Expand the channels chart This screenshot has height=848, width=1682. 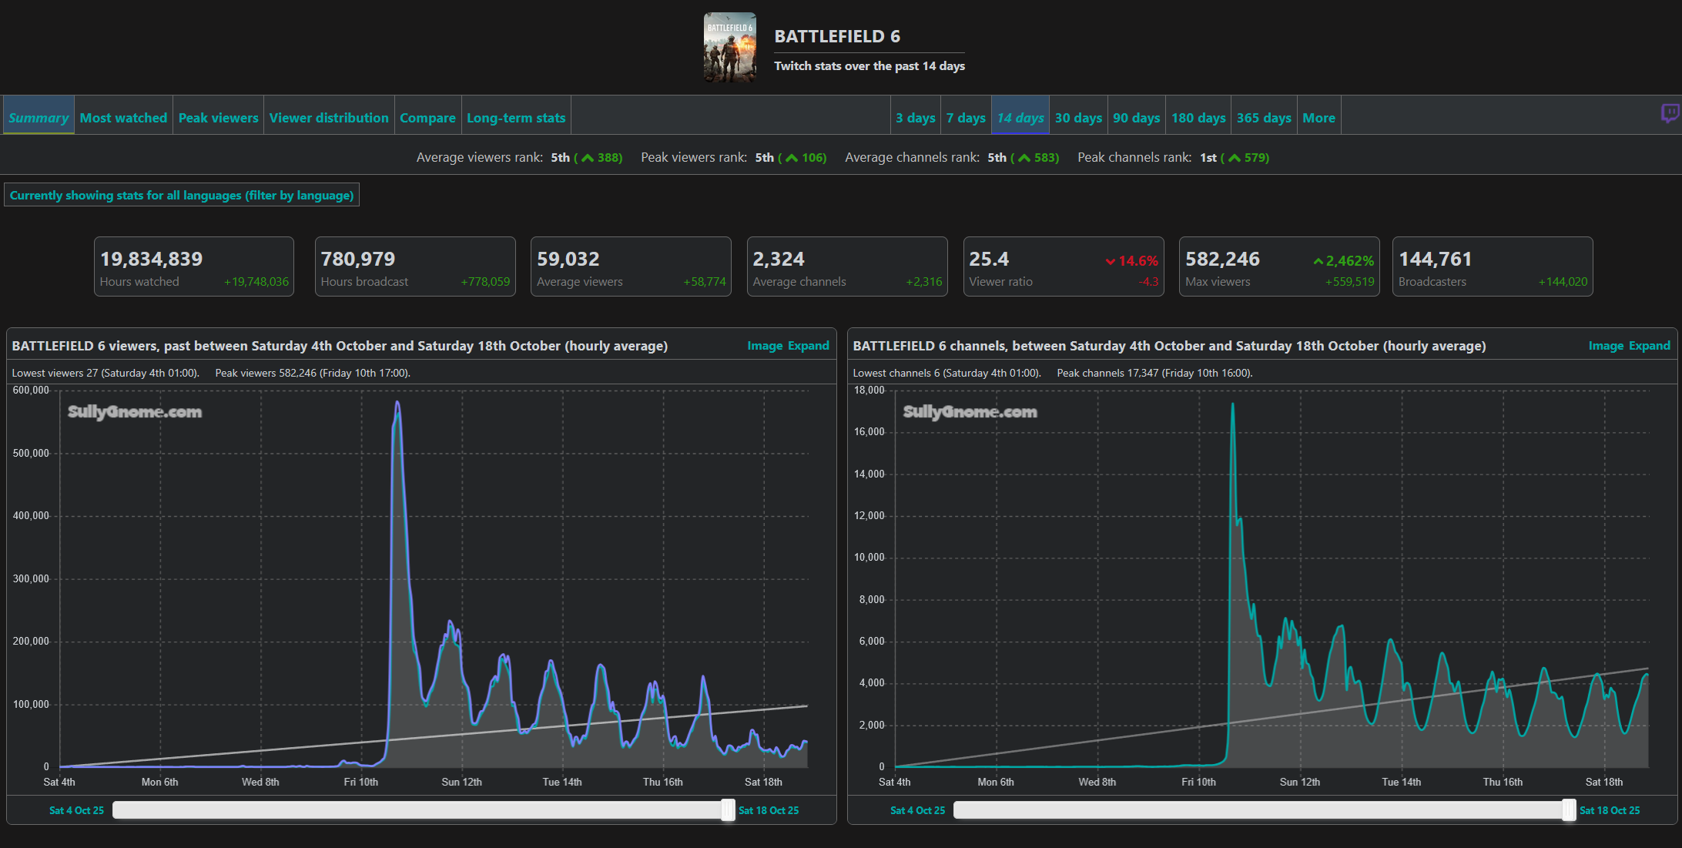(x=1649, y=346)
